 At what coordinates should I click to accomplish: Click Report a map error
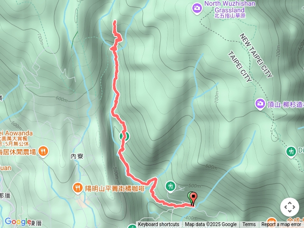click(x=281, y=225)
